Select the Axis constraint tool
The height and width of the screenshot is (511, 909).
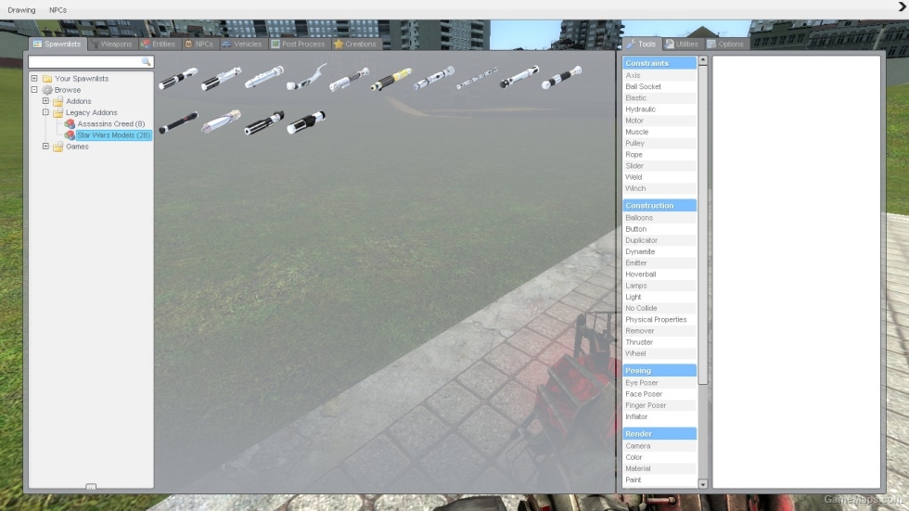(x=659, y=75)
